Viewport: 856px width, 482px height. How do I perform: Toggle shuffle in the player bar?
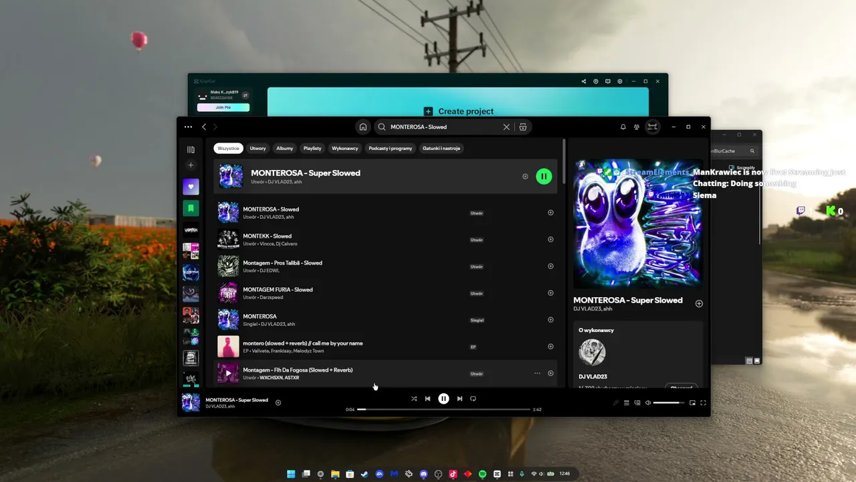(x=414, y=399)
